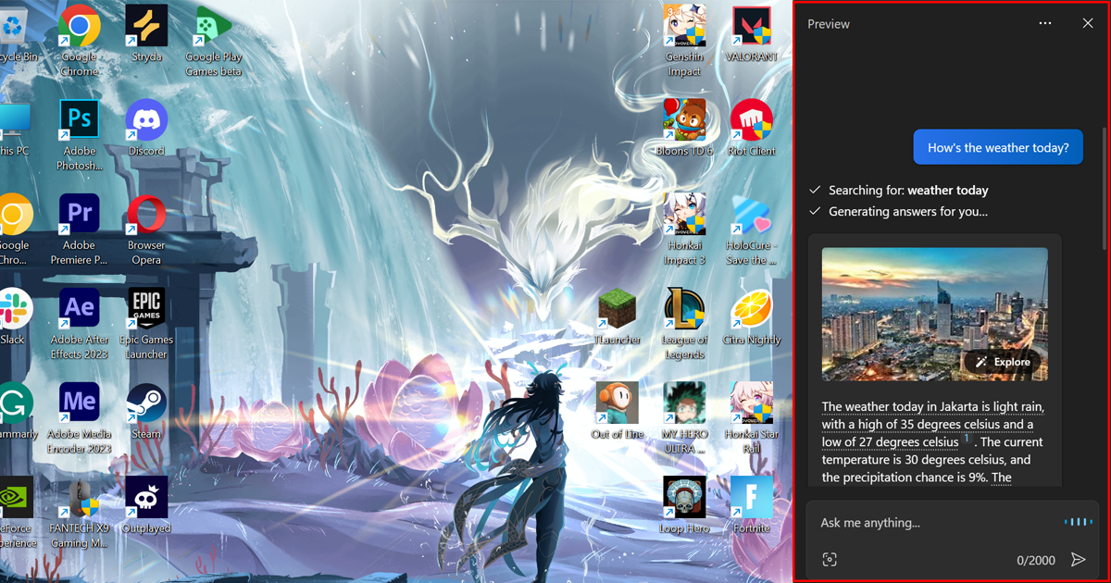Open the Jakarta skyline image thumbnail
1111x583 pixels.
[935, 314]
